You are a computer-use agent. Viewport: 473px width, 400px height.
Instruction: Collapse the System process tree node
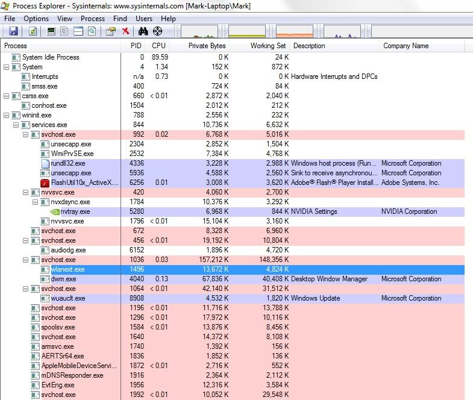(6, 67)
